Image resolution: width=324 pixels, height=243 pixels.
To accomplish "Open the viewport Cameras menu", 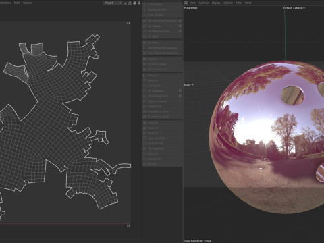I will click(x=204, y=3).
